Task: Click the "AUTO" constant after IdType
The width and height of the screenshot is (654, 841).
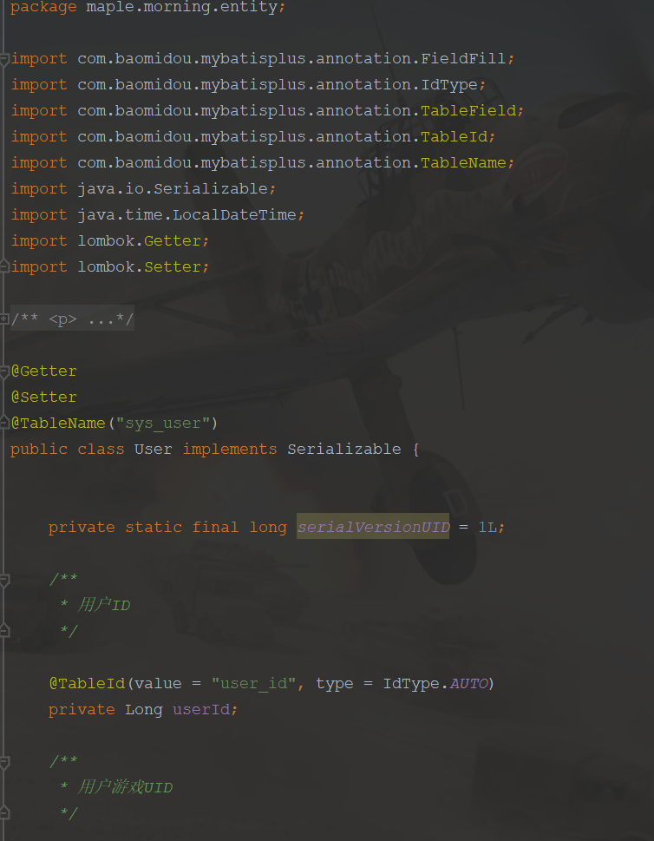Action: (468, 683)
